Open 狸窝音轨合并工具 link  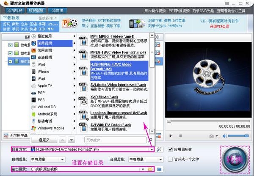pyautogui.click(x=231, y=11)
